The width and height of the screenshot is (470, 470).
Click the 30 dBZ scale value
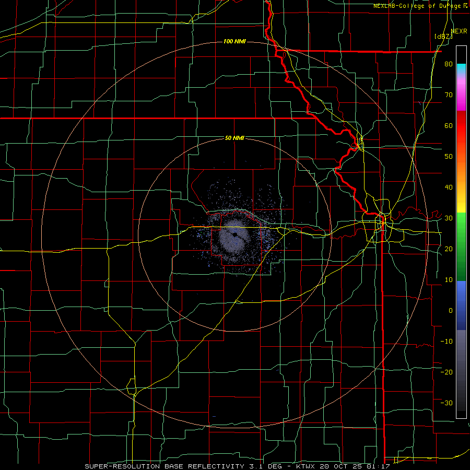coord(449,218)
